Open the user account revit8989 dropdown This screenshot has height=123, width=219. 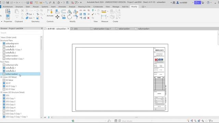coord(193,2)
